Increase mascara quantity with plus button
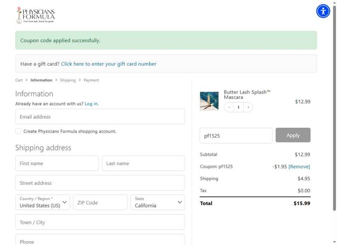This screenshot has width=337, height=245. pyautogui.click(x=248, y=107)
